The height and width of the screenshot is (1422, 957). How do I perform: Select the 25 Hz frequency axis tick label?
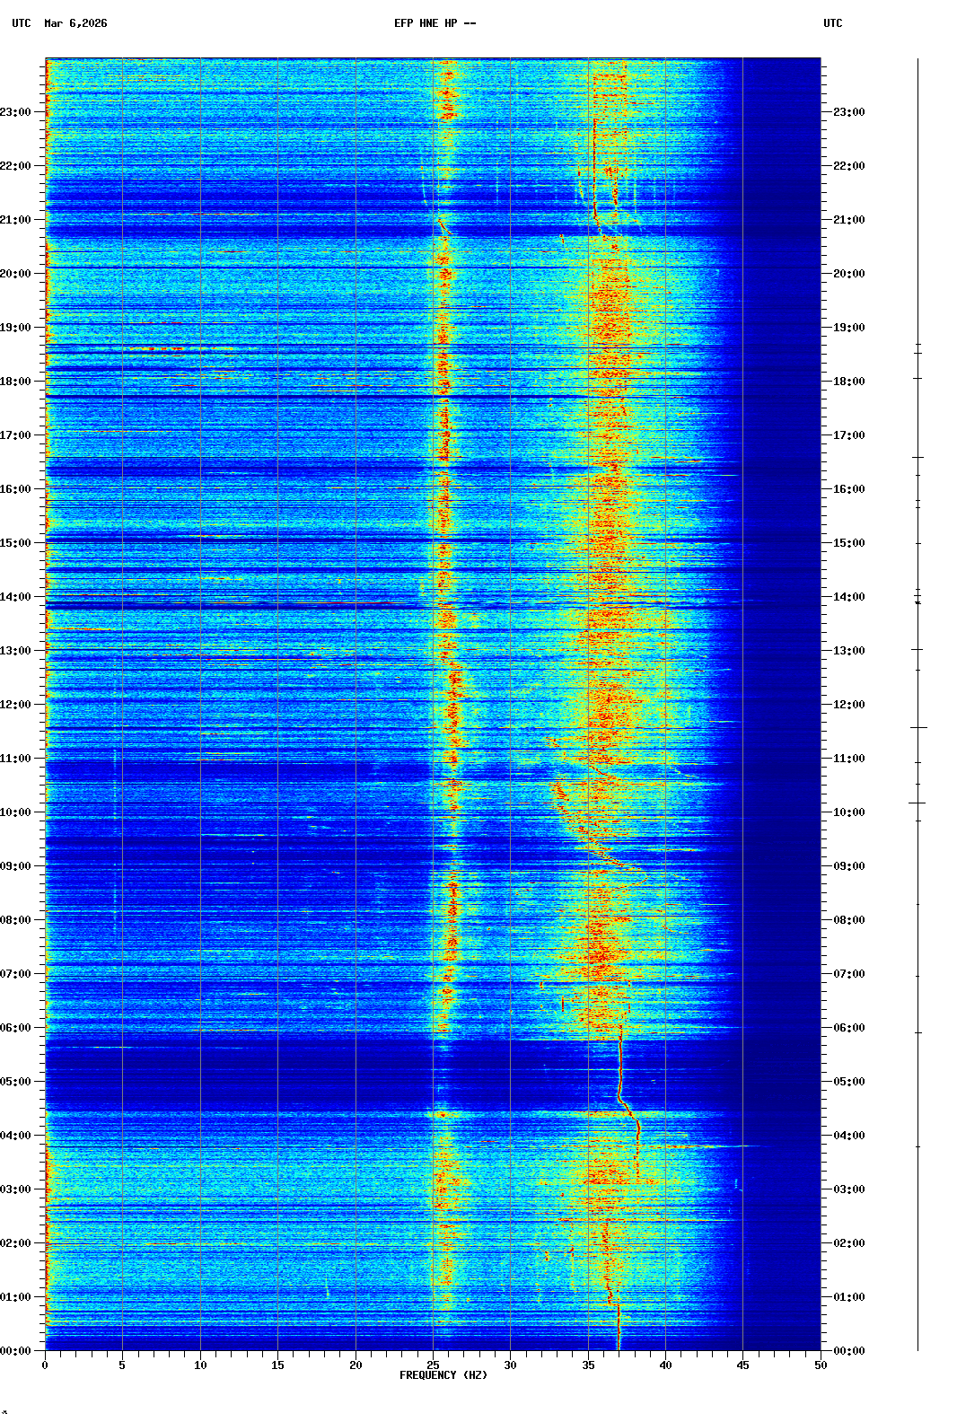(x=433, y=1365)
